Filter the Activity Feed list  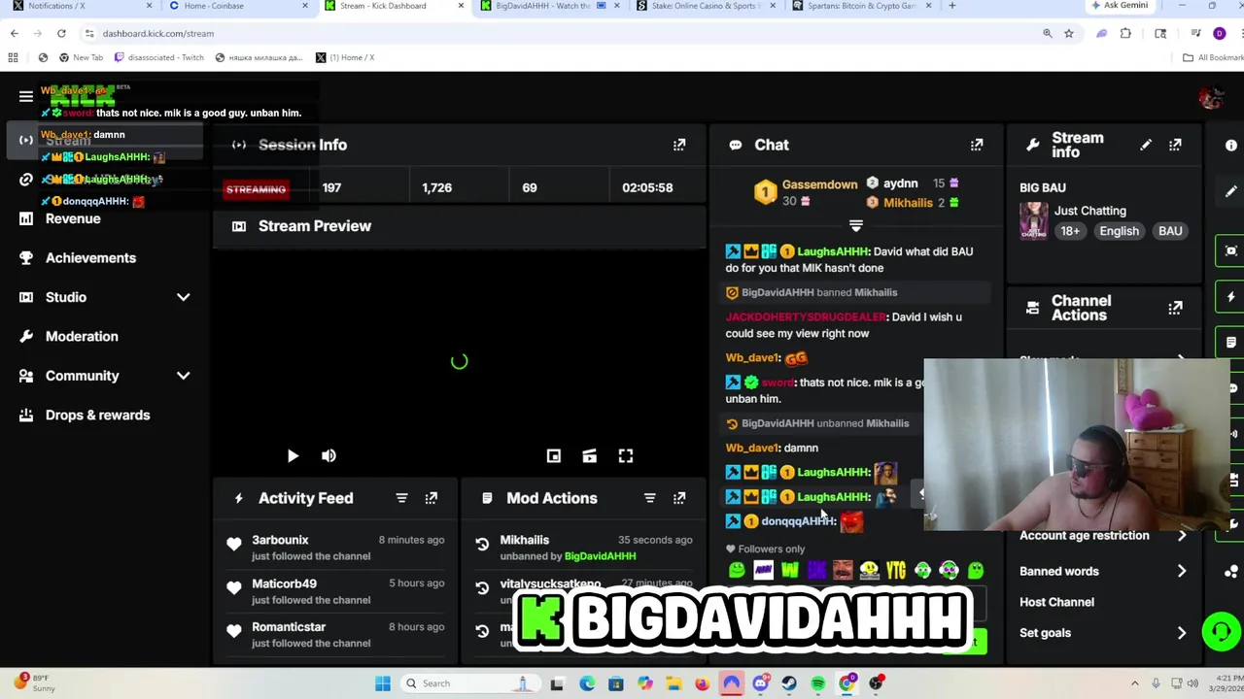pyautogui.click(x=401, y=498)
